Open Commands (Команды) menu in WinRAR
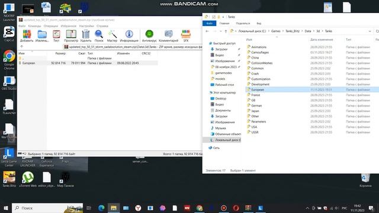The width and height of the screenshot is (379, 213). click(x=34, y=26)
